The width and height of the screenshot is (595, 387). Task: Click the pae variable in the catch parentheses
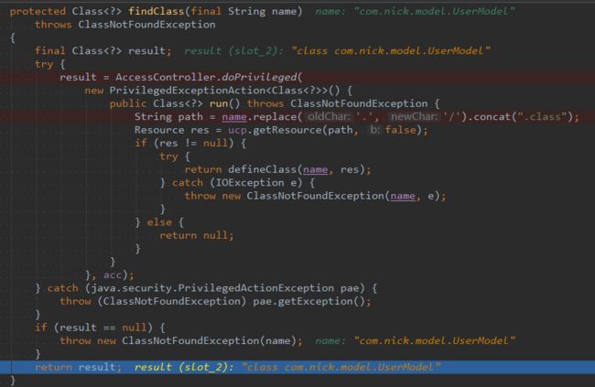pyautogui.click(x=350, y=288)
